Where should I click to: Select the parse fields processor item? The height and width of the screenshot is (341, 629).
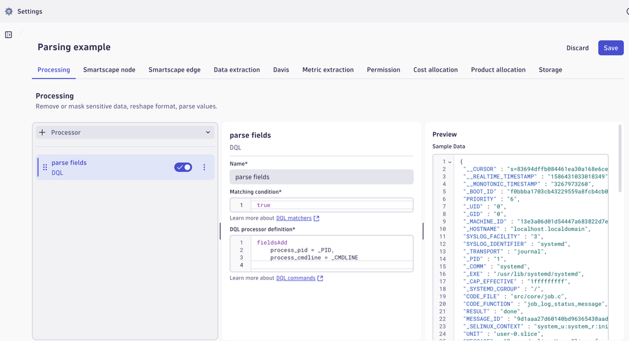(125, 167)
